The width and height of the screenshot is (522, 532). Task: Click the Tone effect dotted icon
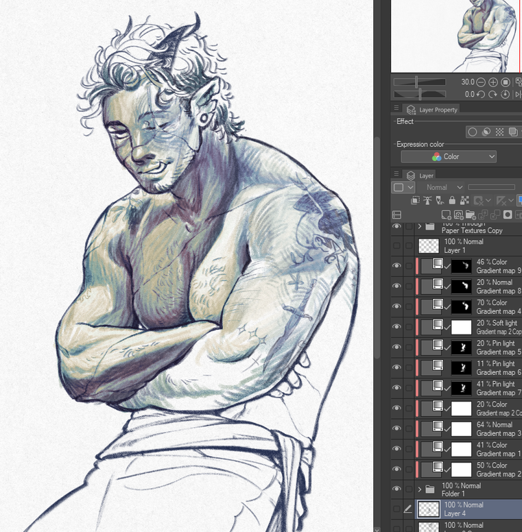(x=500, y=132)
